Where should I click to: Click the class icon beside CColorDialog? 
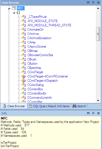point(24,85)
